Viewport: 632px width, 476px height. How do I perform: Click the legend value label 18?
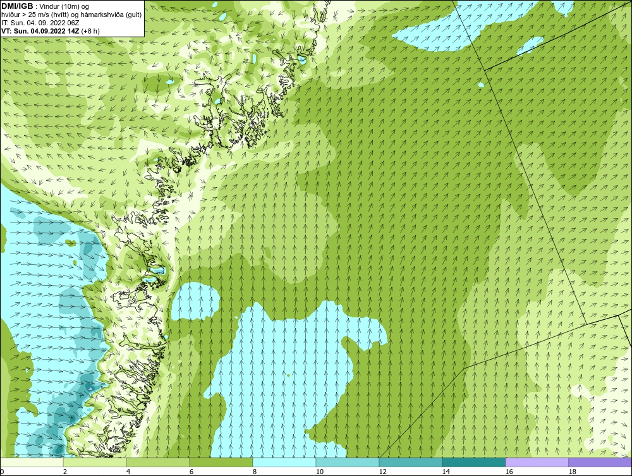coord(572,472)
